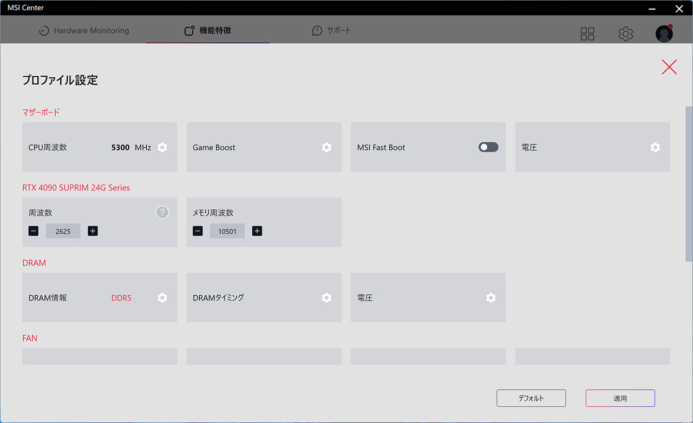The height and width of the screenshot is (423, 693).
Task: Click the GPU 周波数 help icon
Action: [x=162, y=213]
